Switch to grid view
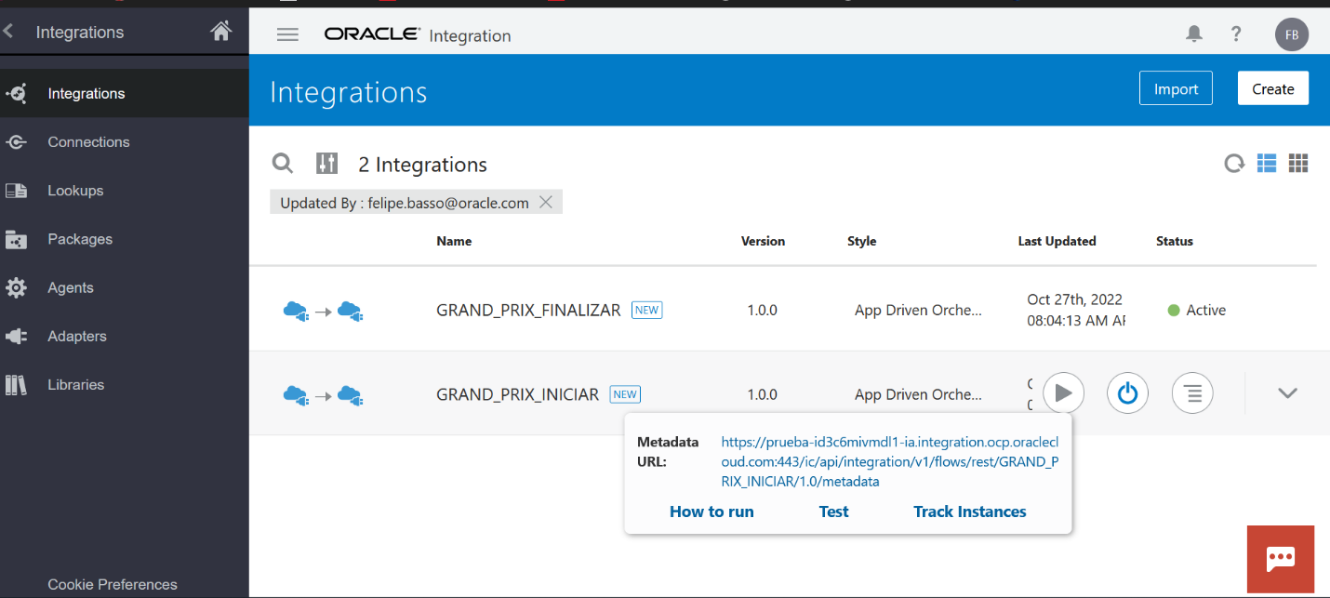 pyautogui.click(x=1298, y=164)
